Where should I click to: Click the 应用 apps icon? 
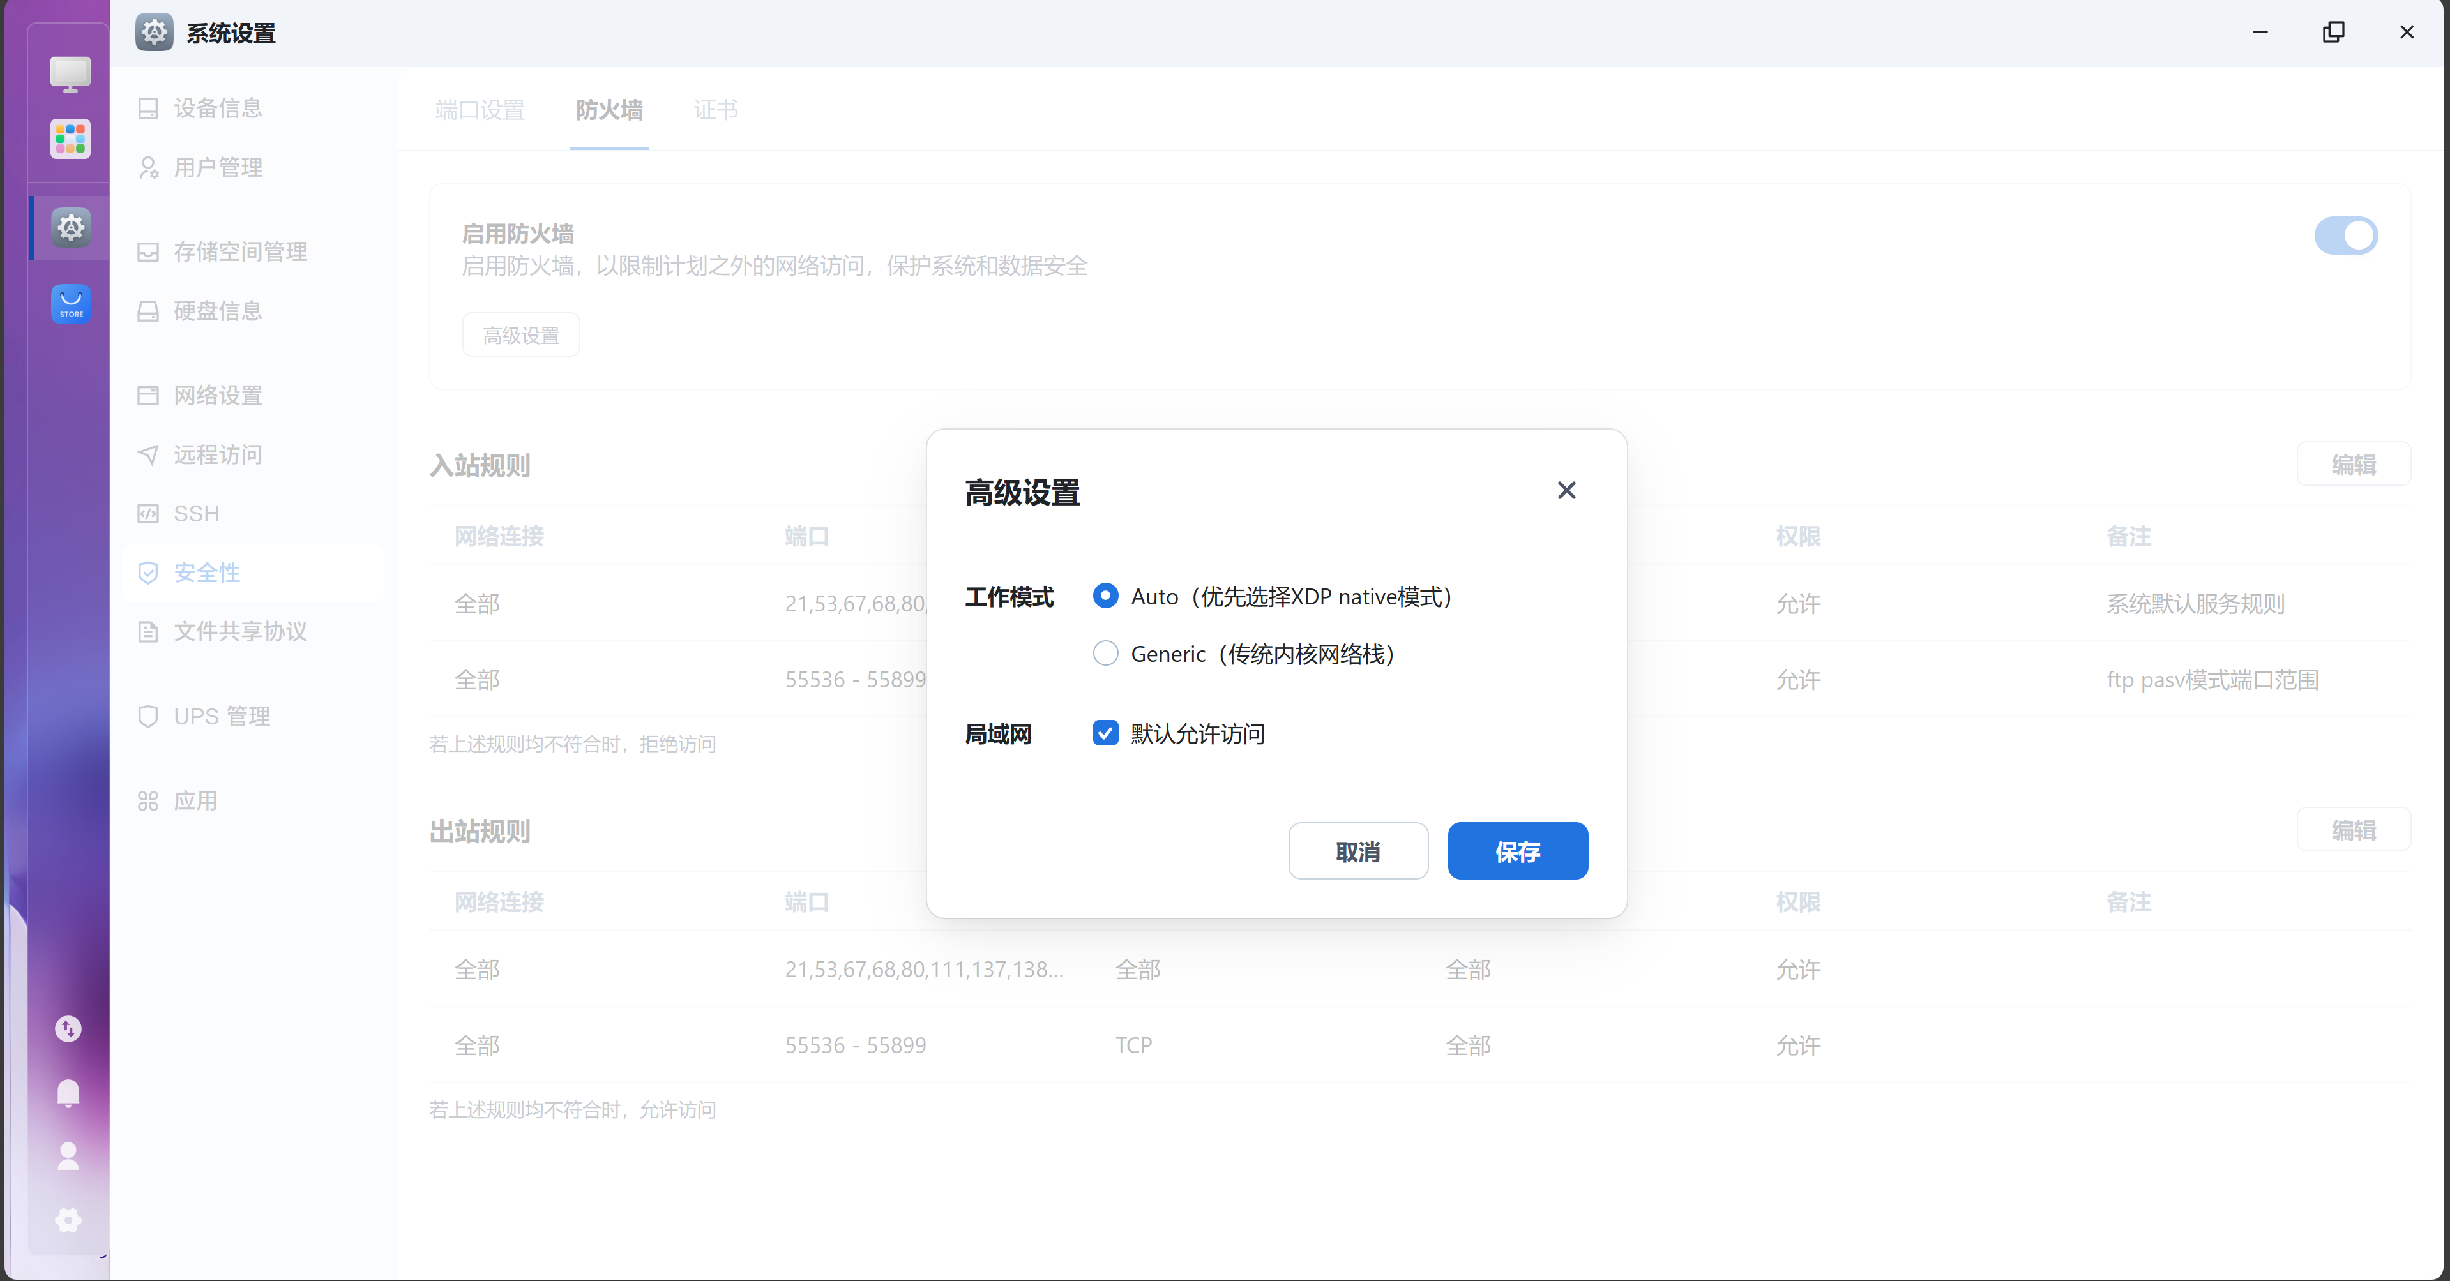tap(147, 801)
